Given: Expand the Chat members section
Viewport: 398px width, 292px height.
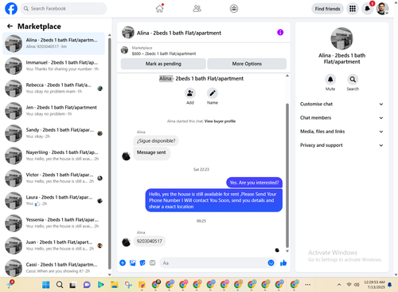Looking at the screenshot, I should pyautogui.click(x=341, y=118).
